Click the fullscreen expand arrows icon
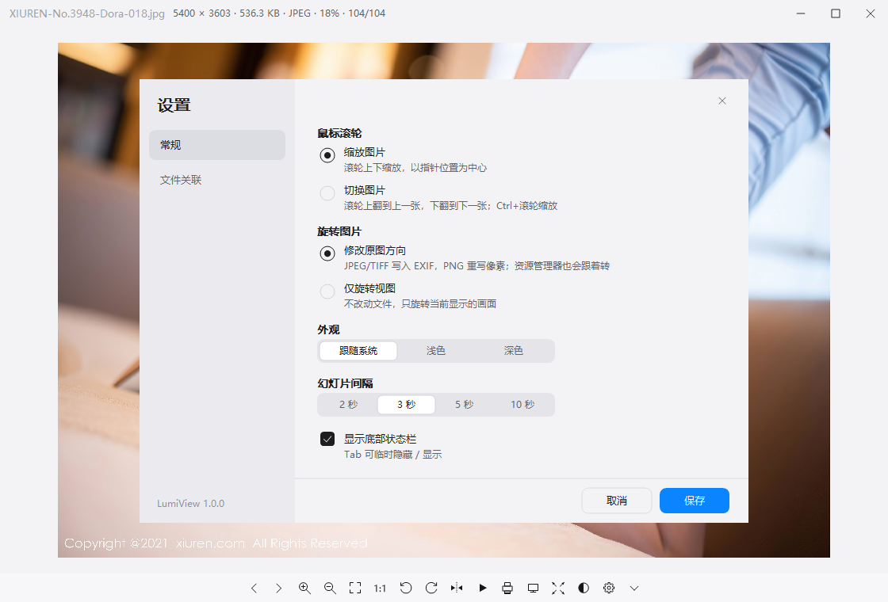This screenshot has height=602, width=888. click(x=558, y=589)
